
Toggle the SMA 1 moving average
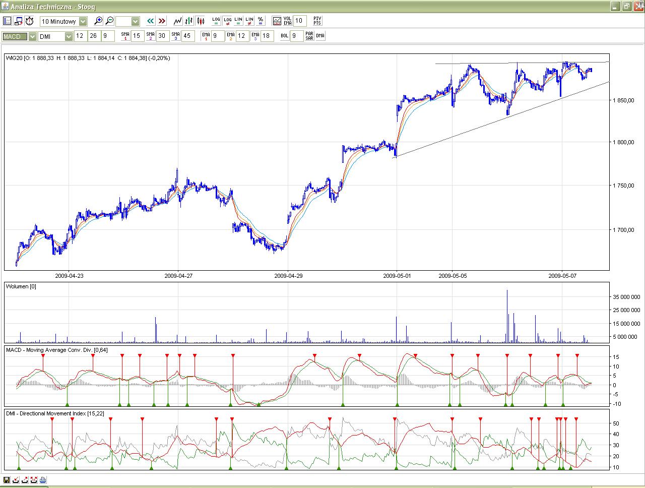125,36
